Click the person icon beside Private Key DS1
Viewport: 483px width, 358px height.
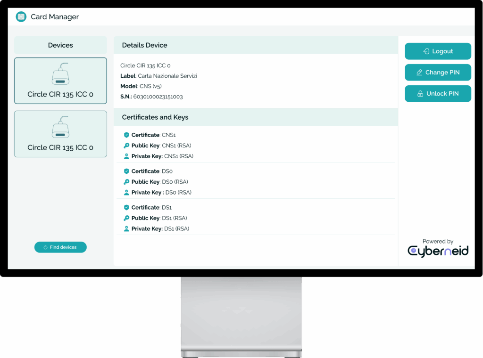coord(126,229)
